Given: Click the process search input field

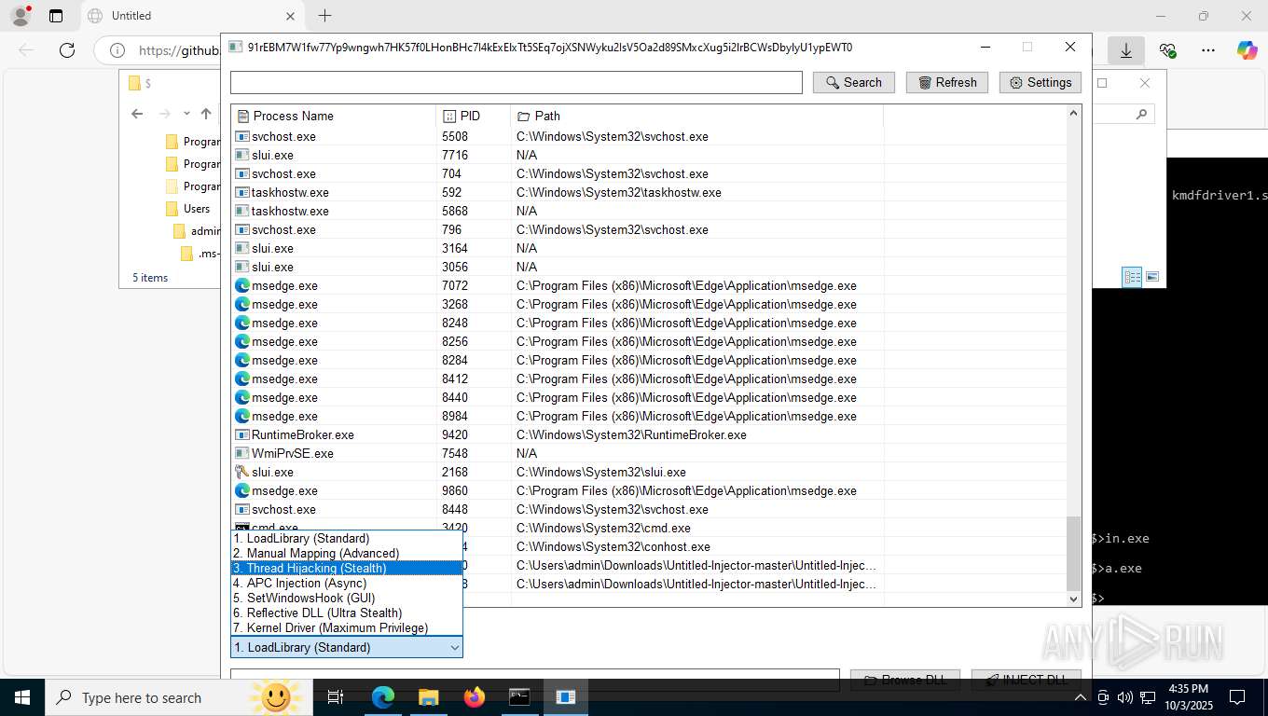Looking at the screenshot, I should [x=517, y=82].
